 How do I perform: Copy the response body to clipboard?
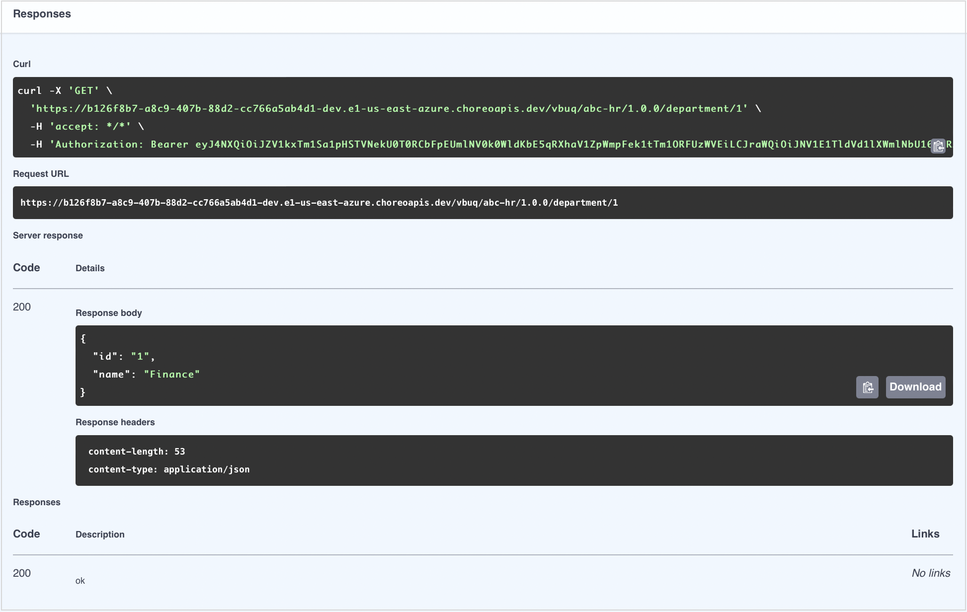pos(867,387)
